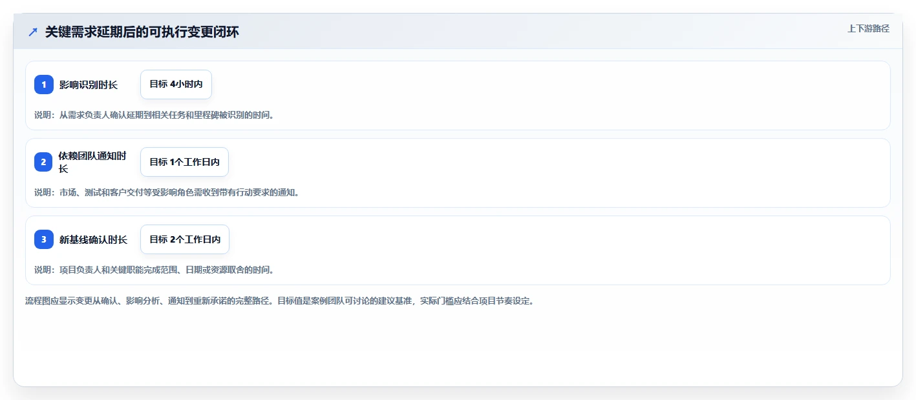Select the 目标 4小时内 pill
This screenshot has width=916, height=400.
pyautogui.click(x=176, y=85)
